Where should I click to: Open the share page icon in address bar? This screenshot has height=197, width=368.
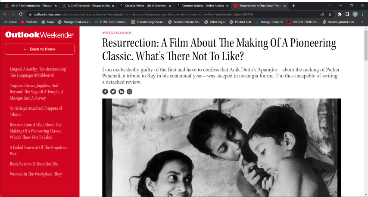pyautogui.click(x=322, y=14)
